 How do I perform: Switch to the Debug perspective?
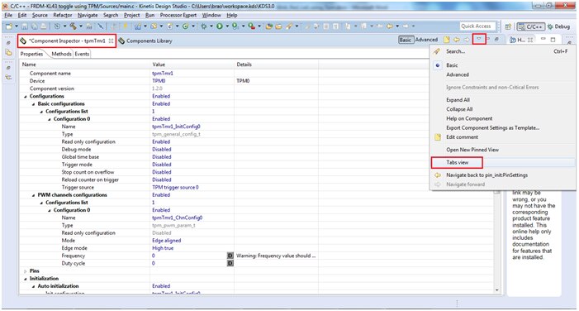coord(558,26)
